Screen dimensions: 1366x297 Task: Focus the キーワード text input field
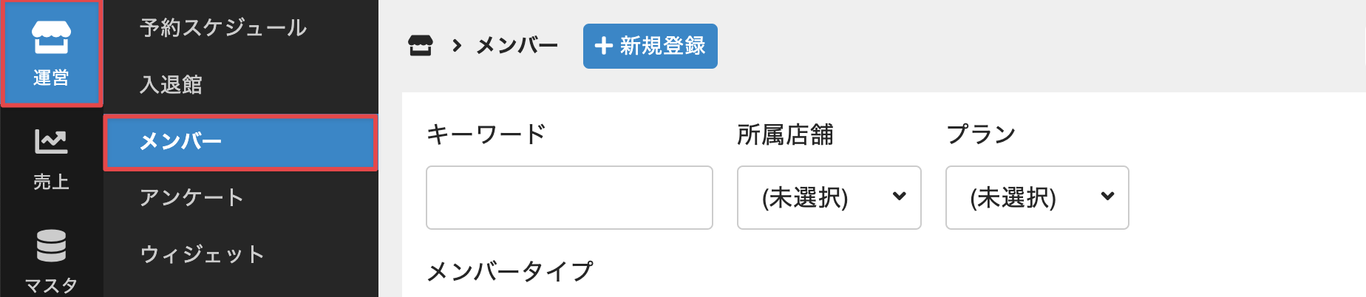569,197
